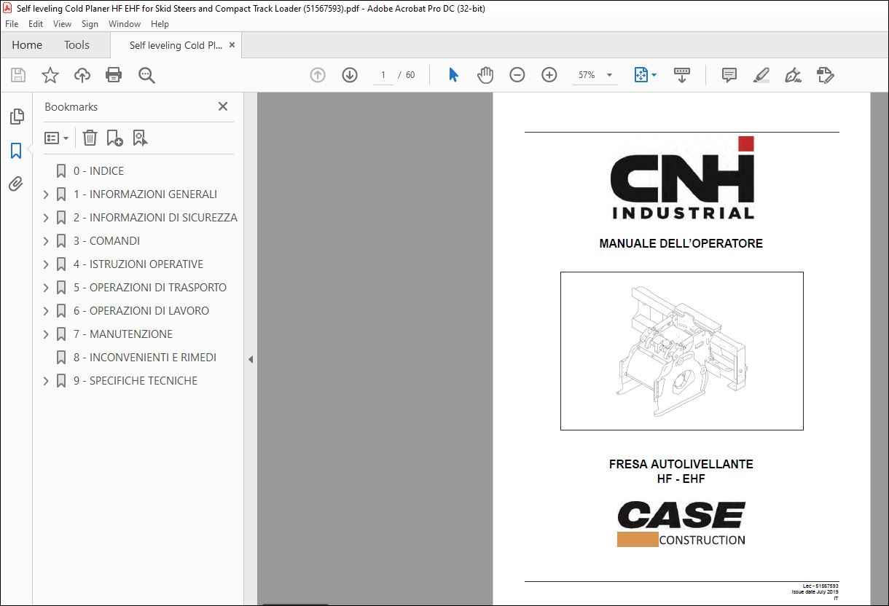Screen dimensions: 889x606
Task: Jump to 3 - COMANDI bookmark text
Action: pyautogui.click(x=106, y=241)
